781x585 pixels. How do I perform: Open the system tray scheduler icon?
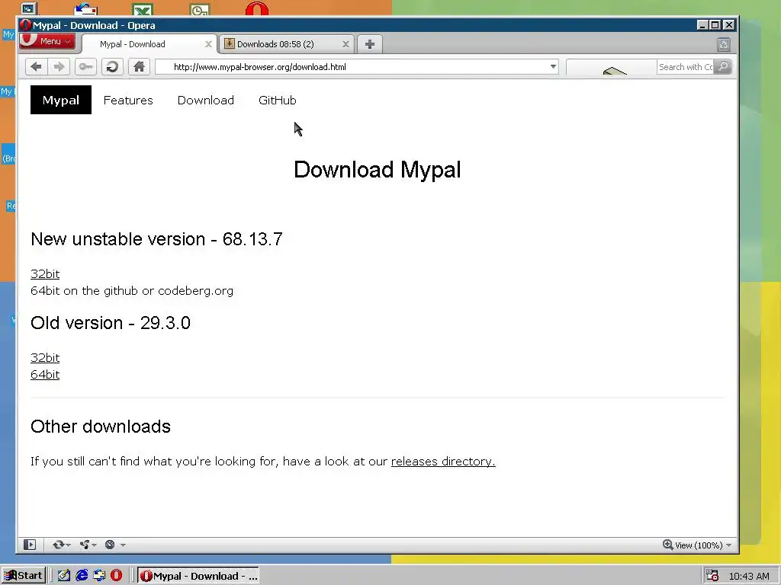tap(713, 576)
